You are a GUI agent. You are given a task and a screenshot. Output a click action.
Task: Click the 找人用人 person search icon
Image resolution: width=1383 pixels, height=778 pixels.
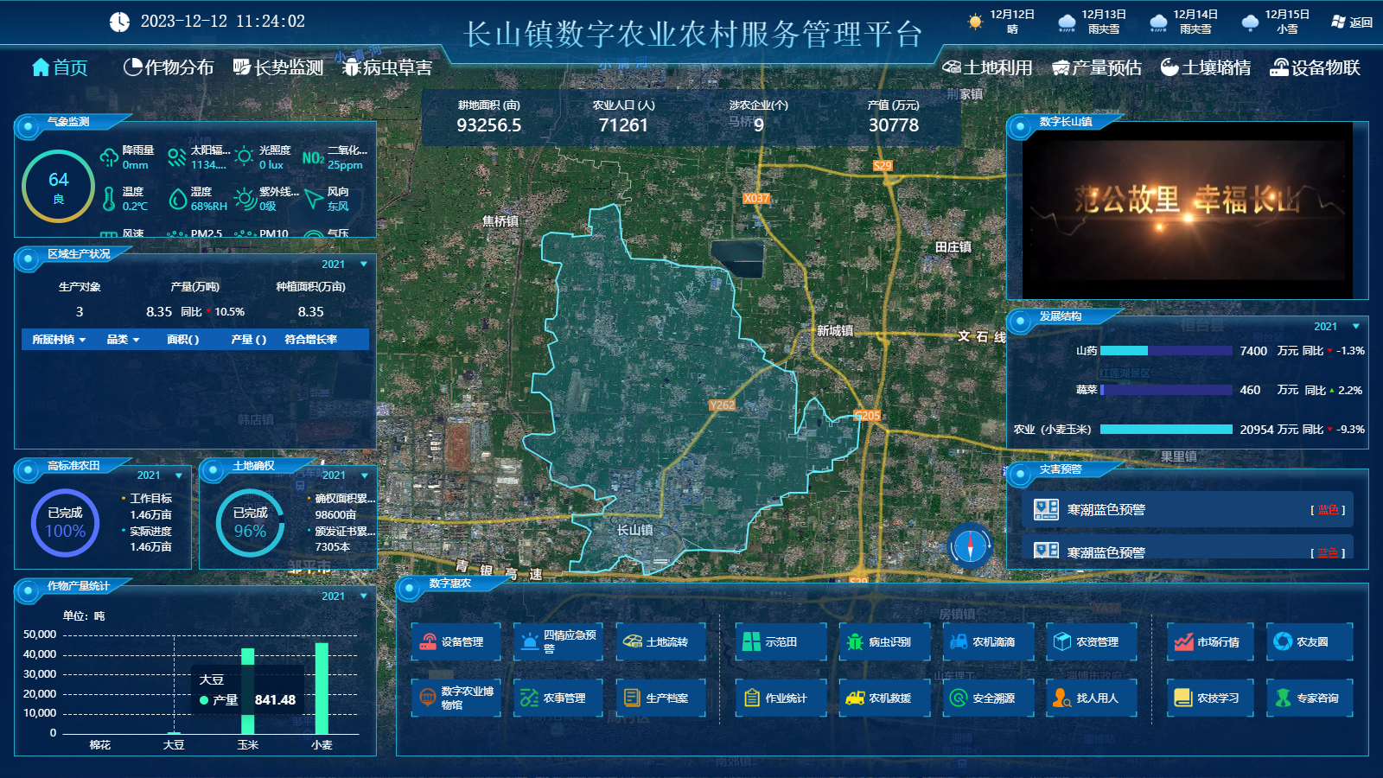[x=1062, y=698]
